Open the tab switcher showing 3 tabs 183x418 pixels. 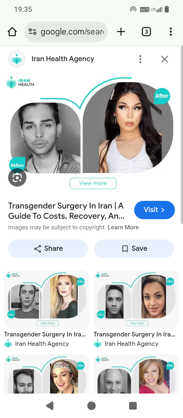[x=146, y=32]
